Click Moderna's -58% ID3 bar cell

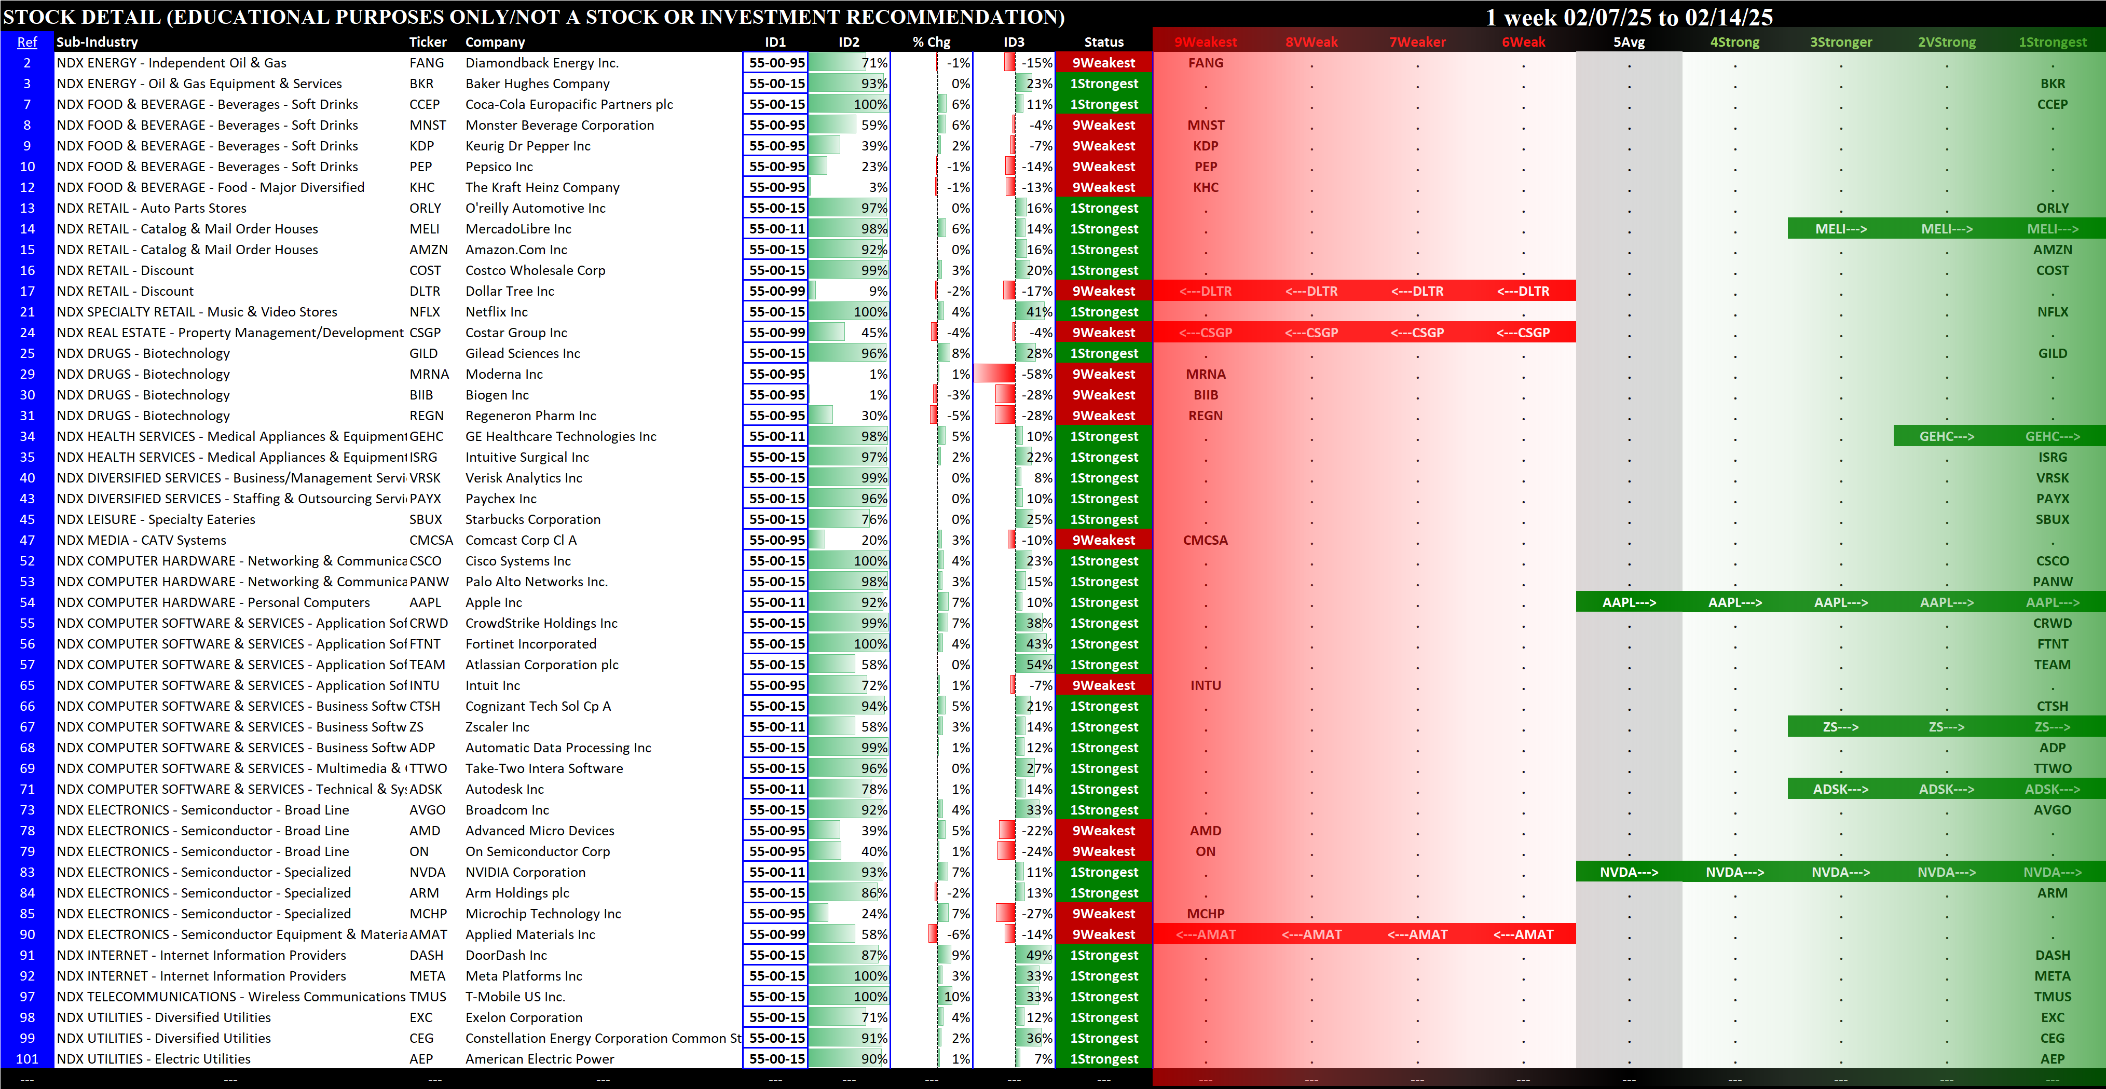(x=1014, y=375)
